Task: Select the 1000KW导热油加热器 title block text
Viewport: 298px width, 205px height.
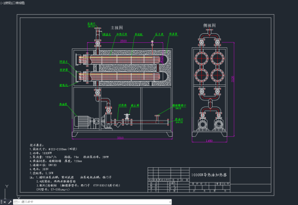Action: click(x=209, y=175)
